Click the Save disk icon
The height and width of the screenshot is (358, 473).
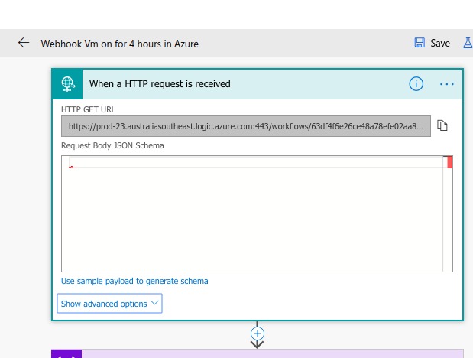420,43
